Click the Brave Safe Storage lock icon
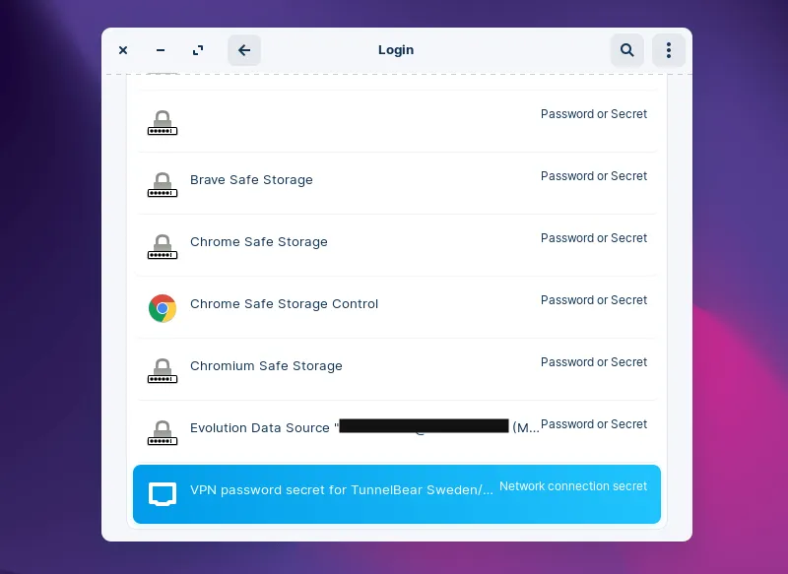The height and width of the screenshot is (574, 788). point(163,184)
